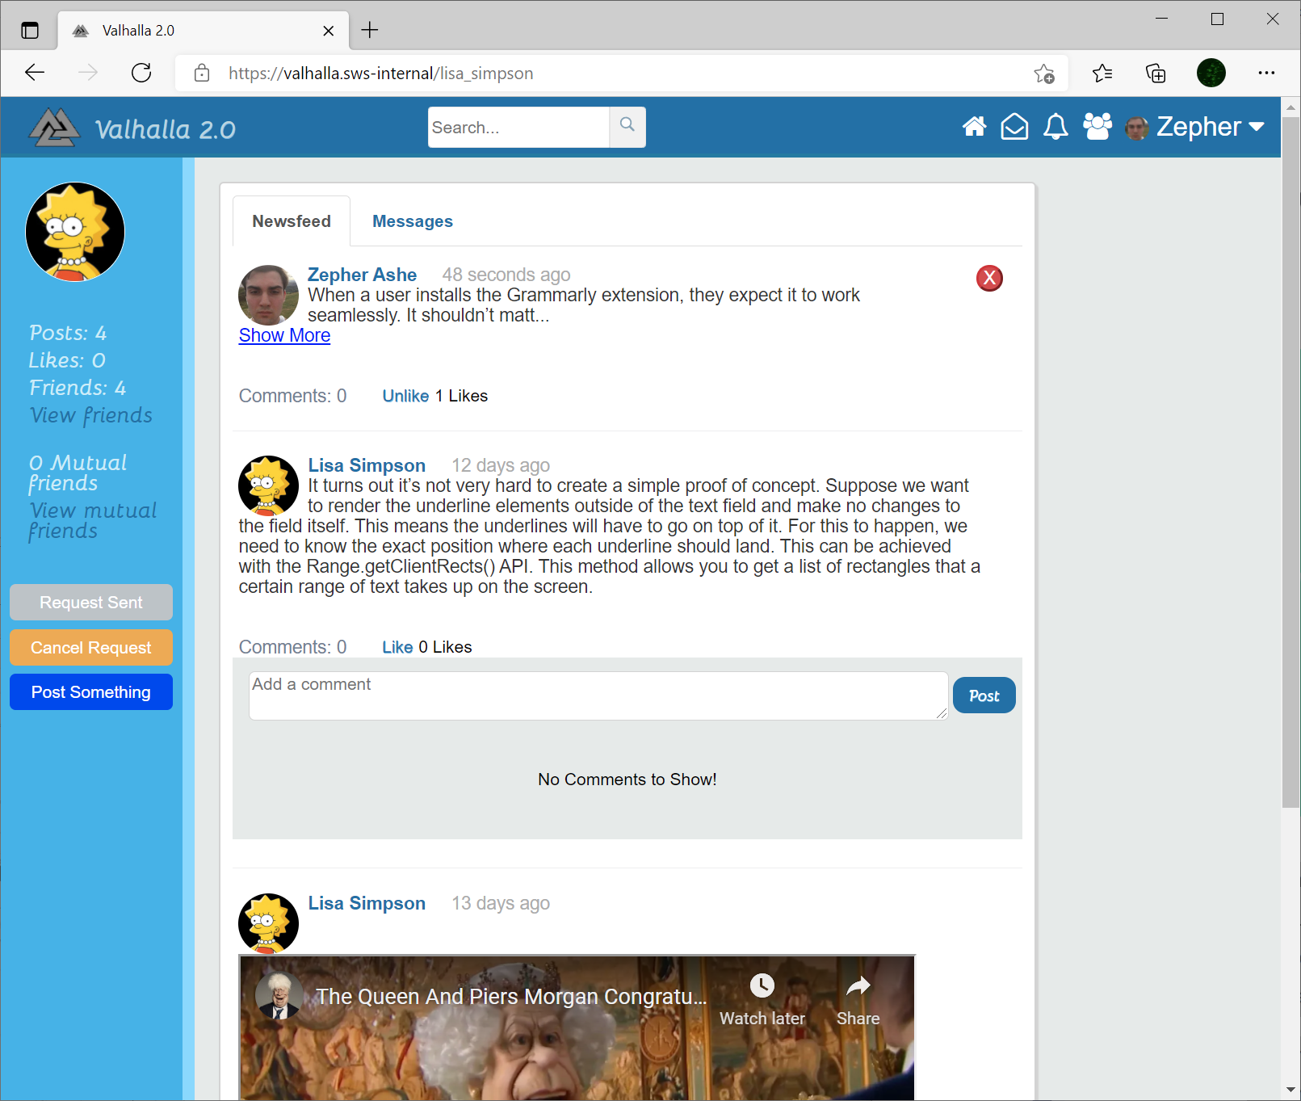
Task: Add this page to favorites star icon
Action: point(1044,74)
